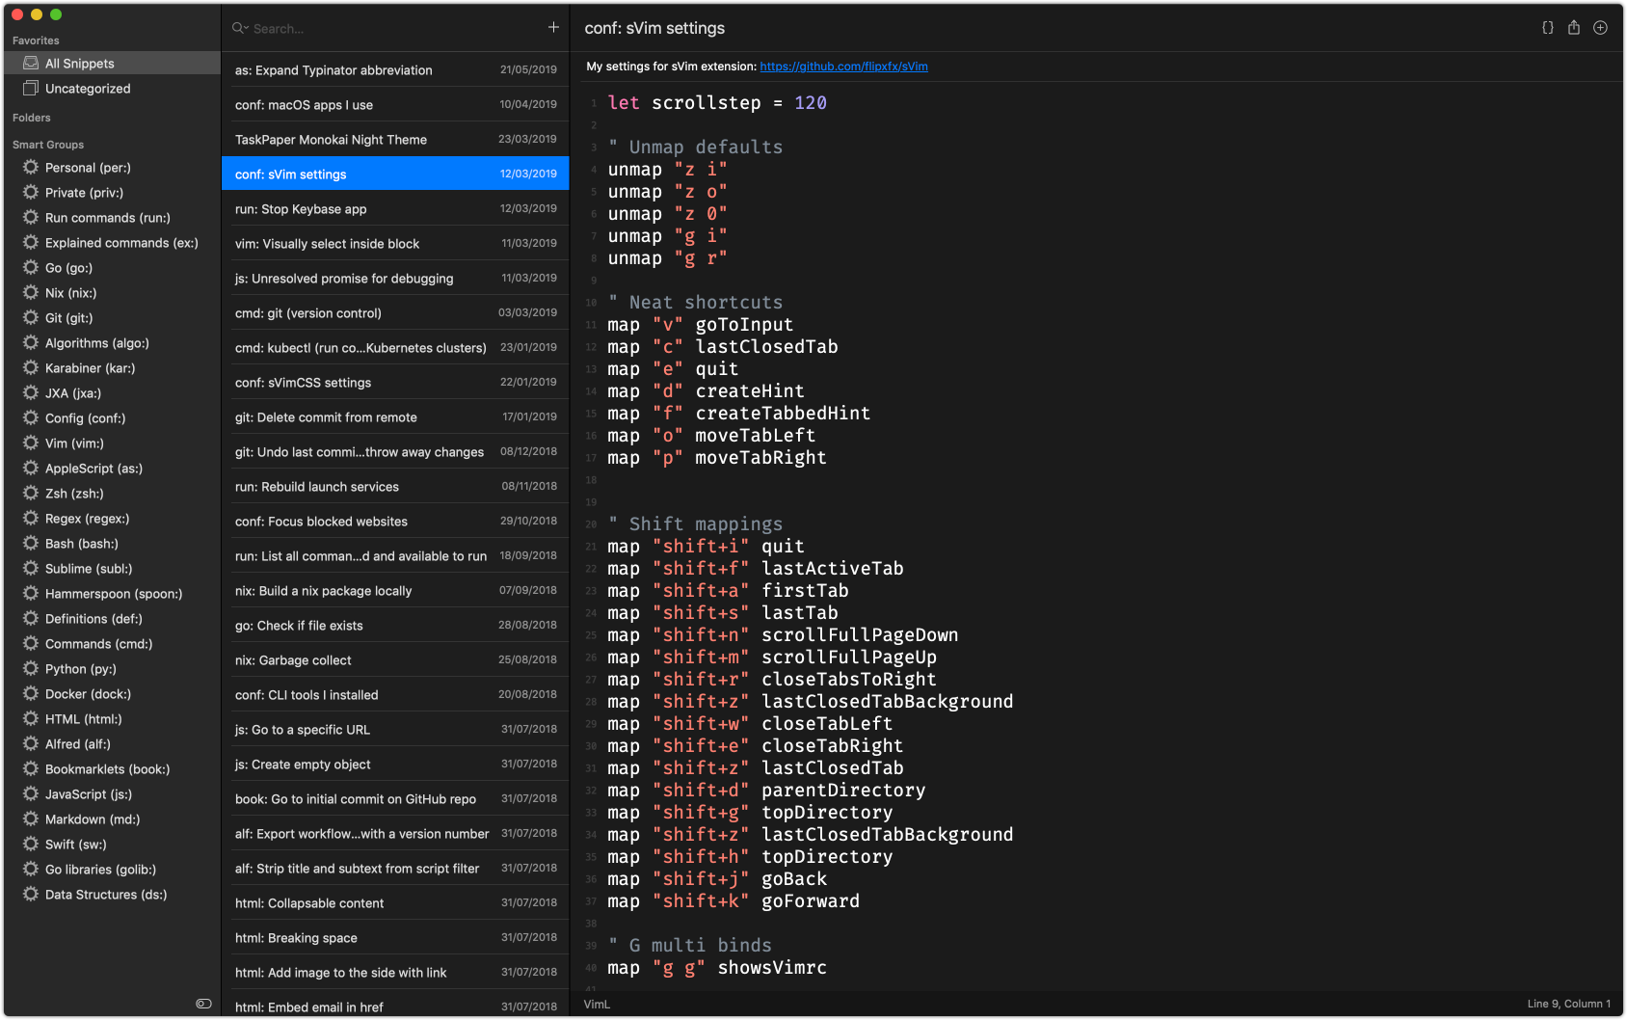This screenshot has width=1627, height=1020.
Task: Open snippet 'js: Create empty object'
Action: coord(395,765)
